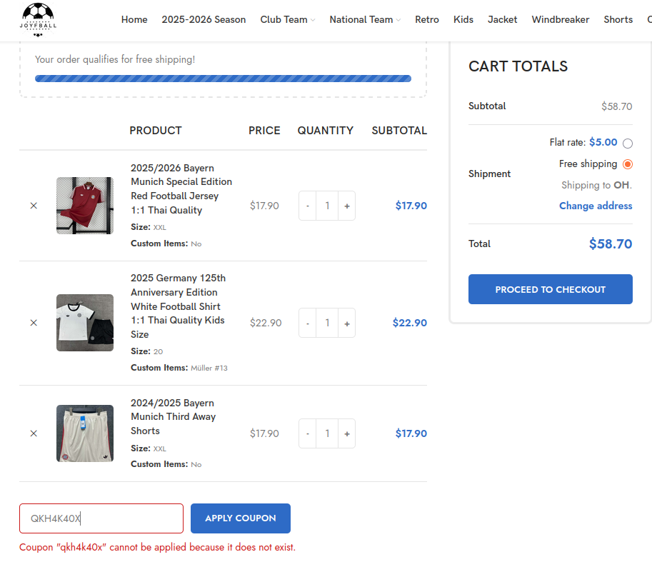Expand the Club Team menu
Viewport: 652px width, 562px height.
click(x=287, y=19)
